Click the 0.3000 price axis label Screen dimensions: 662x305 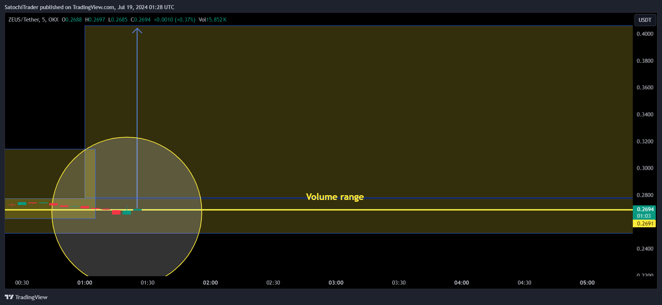pyautogui.click(x=645, y=168)
